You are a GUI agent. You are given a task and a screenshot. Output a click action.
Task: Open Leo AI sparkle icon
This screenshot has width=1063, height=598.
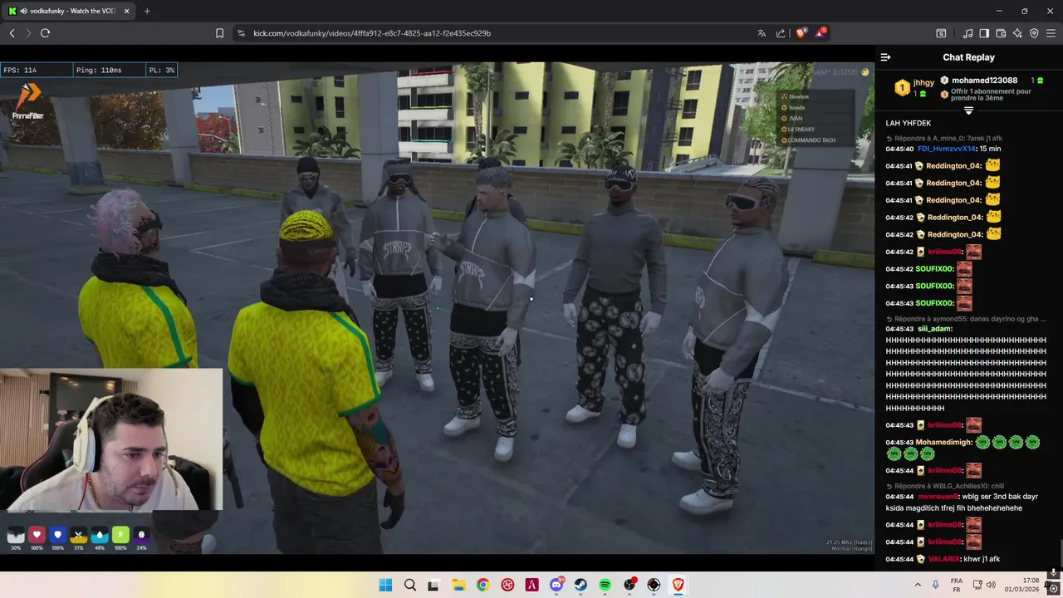pos(1017,33)
